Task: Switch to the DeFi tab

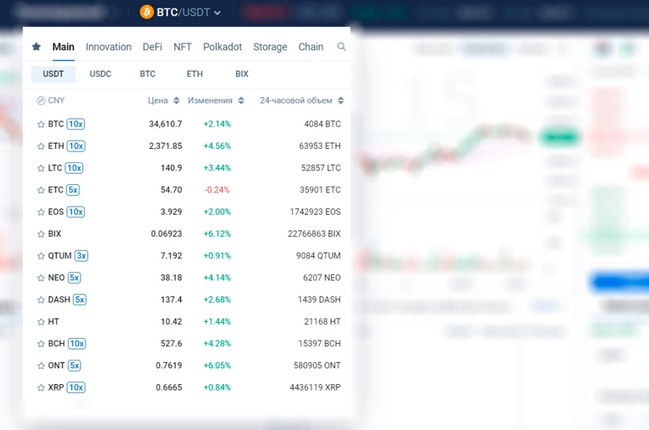Action: point(152,47)
